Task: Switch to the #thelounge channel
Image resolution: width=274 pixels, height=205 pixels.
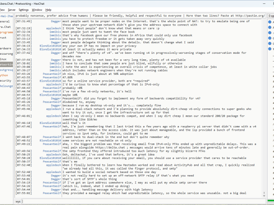Action: tap(6, 86)
